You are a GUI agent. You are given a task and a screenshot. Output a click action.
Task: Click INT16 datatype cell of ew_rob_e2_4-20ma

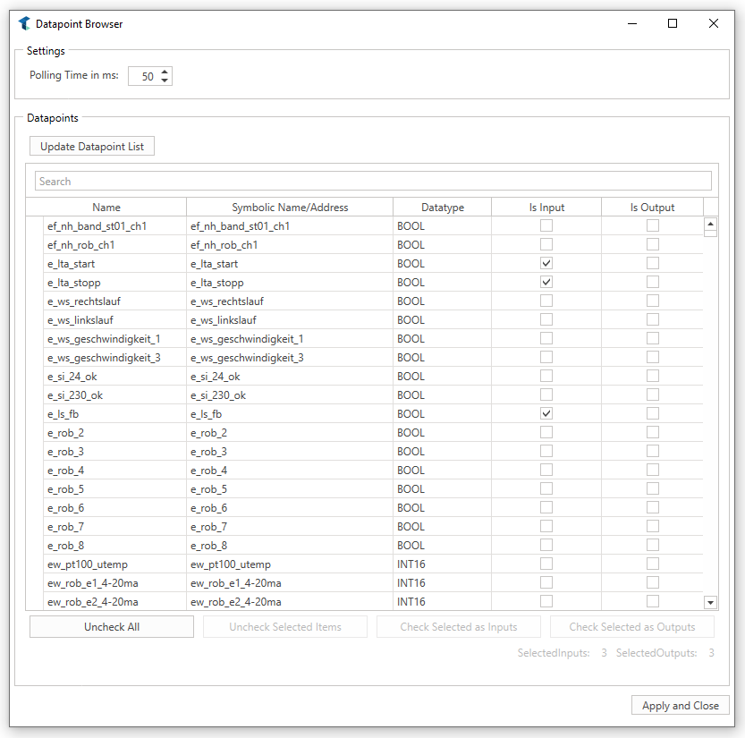pyautogui.click(x=443, y=602)
